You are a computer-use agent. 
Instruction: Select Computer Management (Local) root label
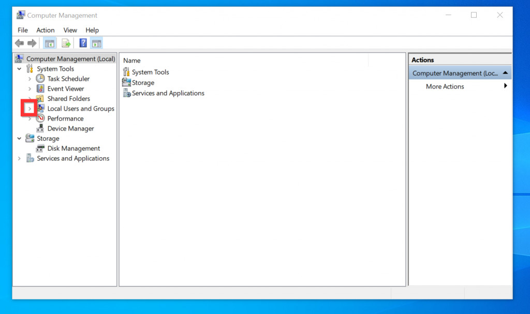click(70, 59)
